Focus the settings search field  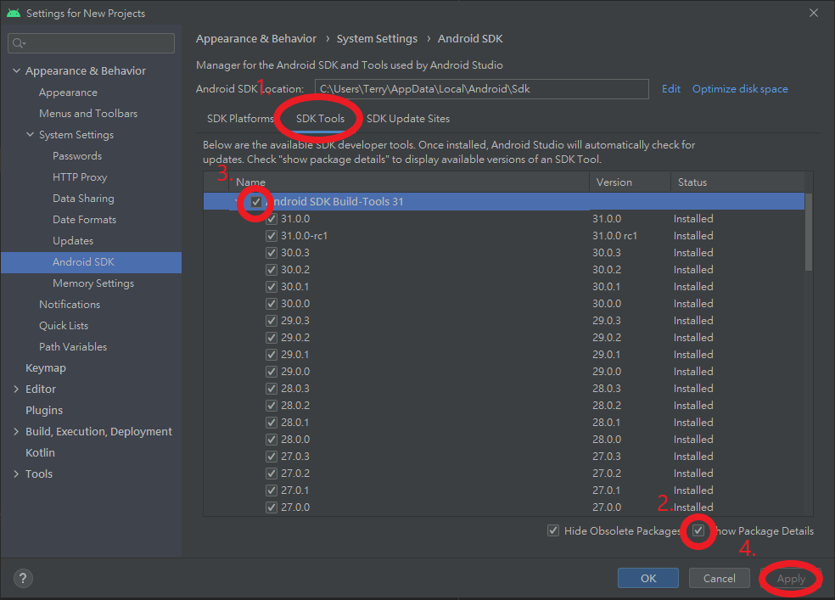pyautogui.click(x=91, y=43)
